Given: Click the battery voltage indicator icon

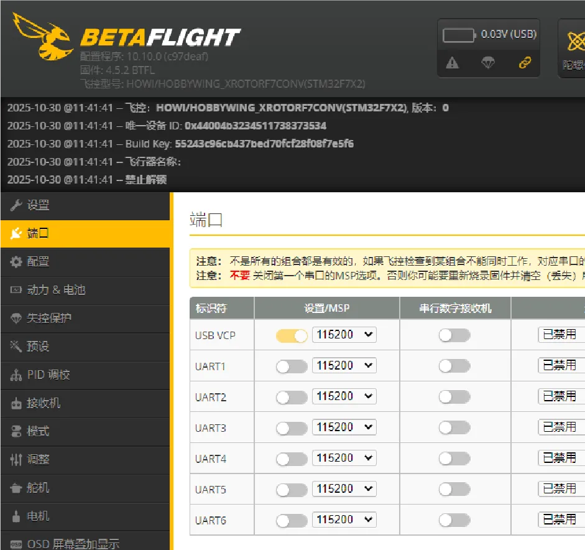Looking at the screenshot, I should click(459, 35).
